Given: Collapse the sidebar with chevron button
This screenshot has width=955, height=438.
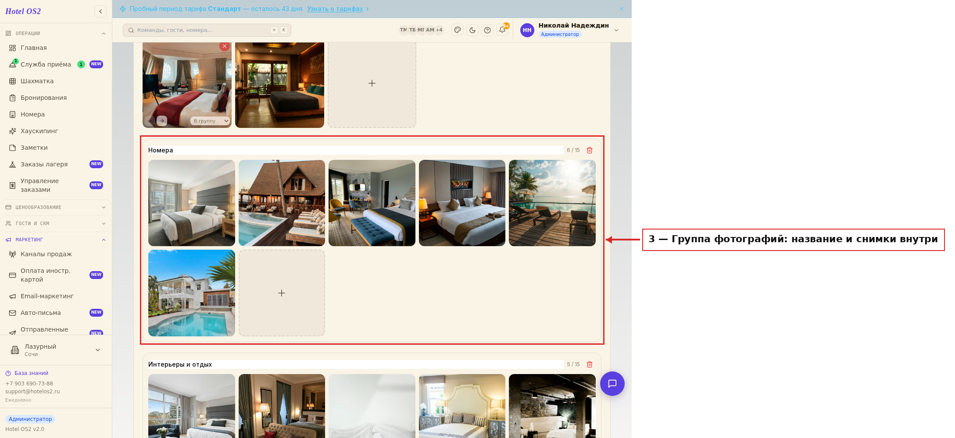Looking at the screenshot, I should 100,11.
